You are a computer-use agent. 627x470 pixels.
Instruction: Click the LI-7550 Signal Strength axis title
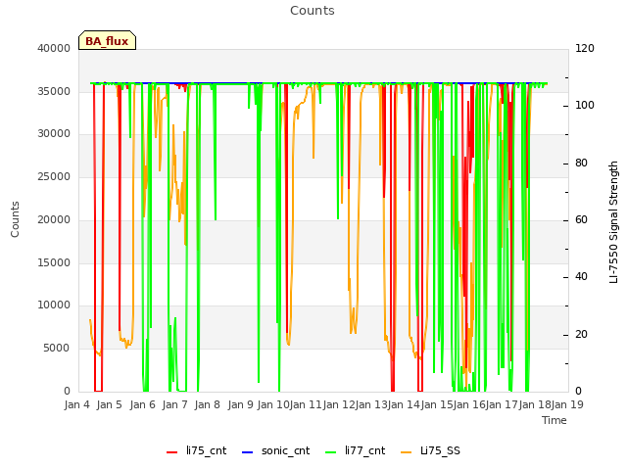[613, 222]
